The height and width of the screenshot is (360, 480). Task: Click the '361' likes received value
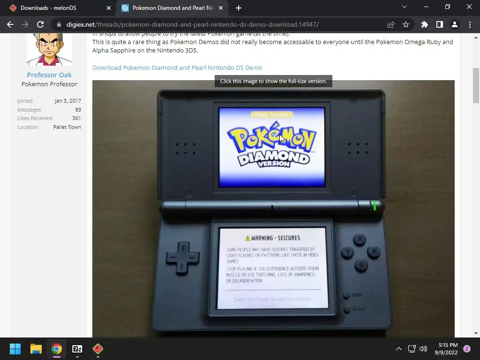[76, 118]
